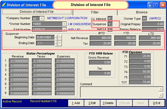The width and height of the screenshot is (167, 109).
Task: Click the Suspense flag field showing Y
Action: [x=110, y=24]
